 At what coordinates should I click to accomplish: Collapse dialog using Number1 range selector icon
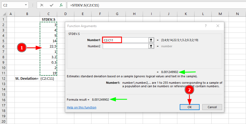click(151, 40)
